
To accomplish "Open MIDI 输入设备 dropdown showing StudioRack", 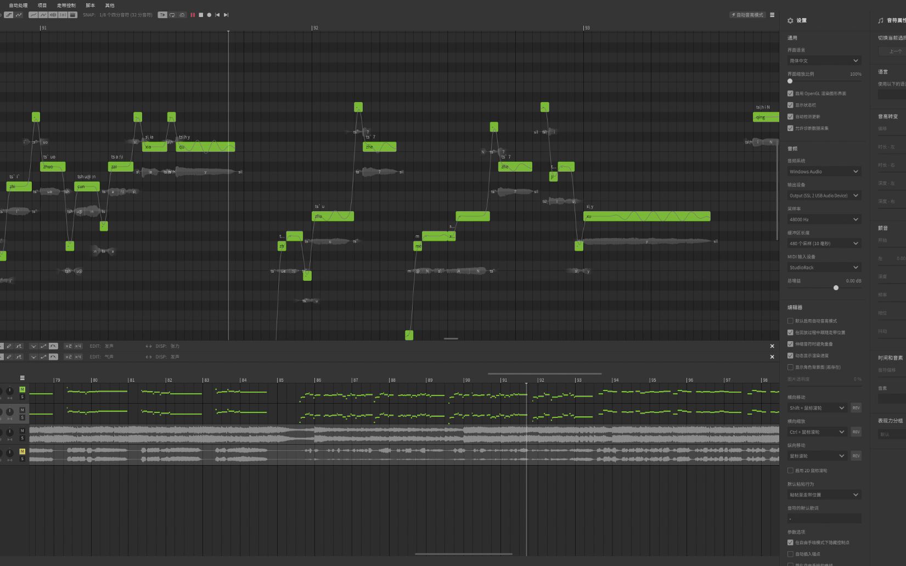I will click(x=824, y=267).
